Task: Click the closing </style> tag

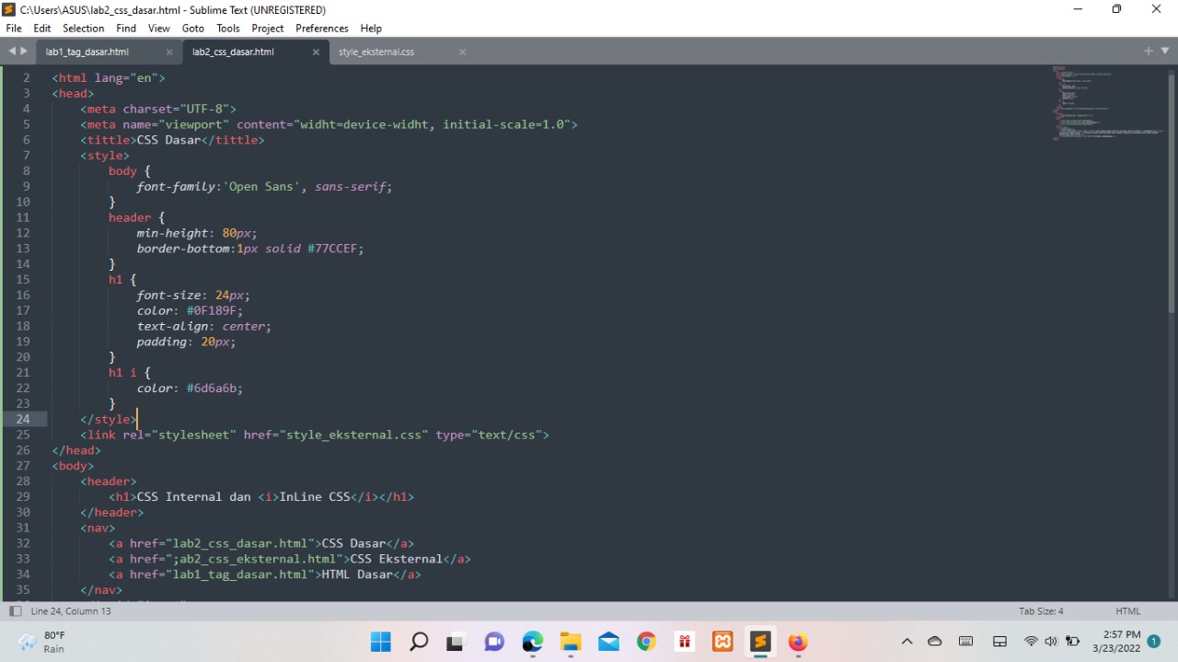Action: [109, 419]
